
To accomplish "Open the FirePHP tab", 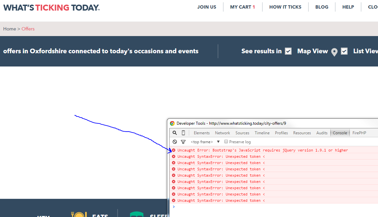I will pos(359,133).
